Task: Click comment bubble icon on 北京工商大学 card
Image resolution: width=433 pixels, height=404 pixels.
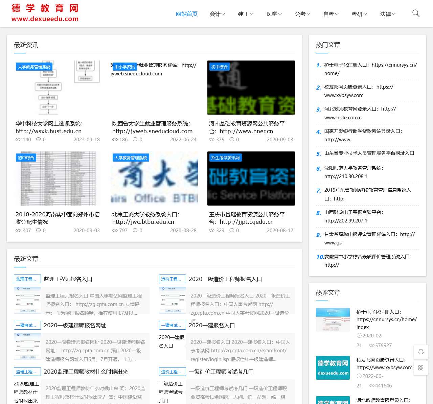Action: [135, 230]
